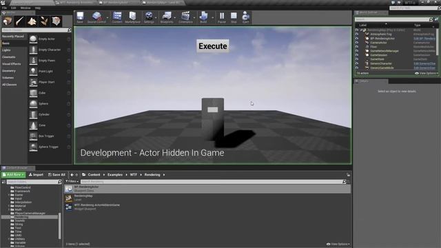The width and height of the screenshot is (441, 248).
Task: Click the Save All button
Action: pyautogui.click(x=57, y=174)
